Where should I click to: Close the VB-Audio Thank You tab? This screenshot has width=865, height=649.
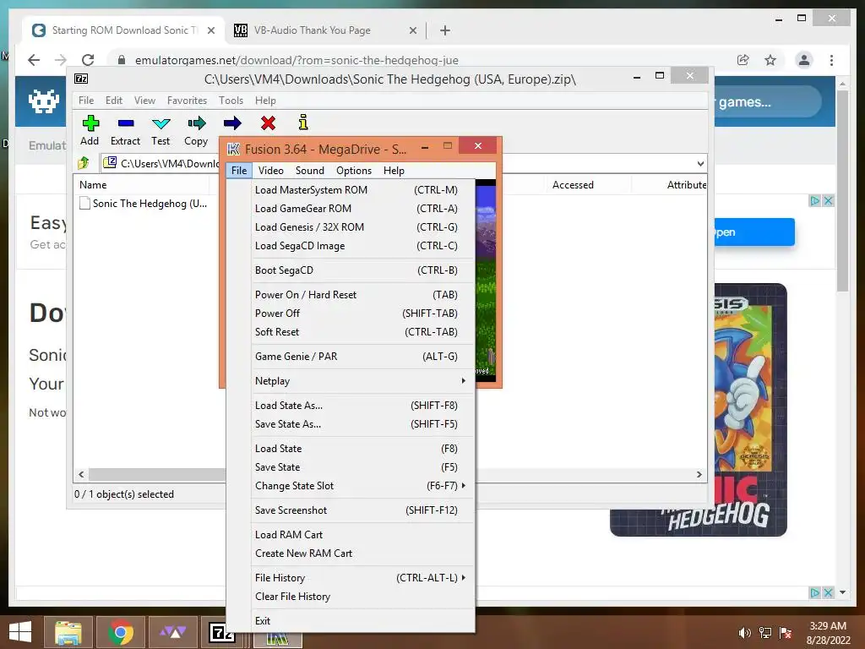tap(412, 30)
